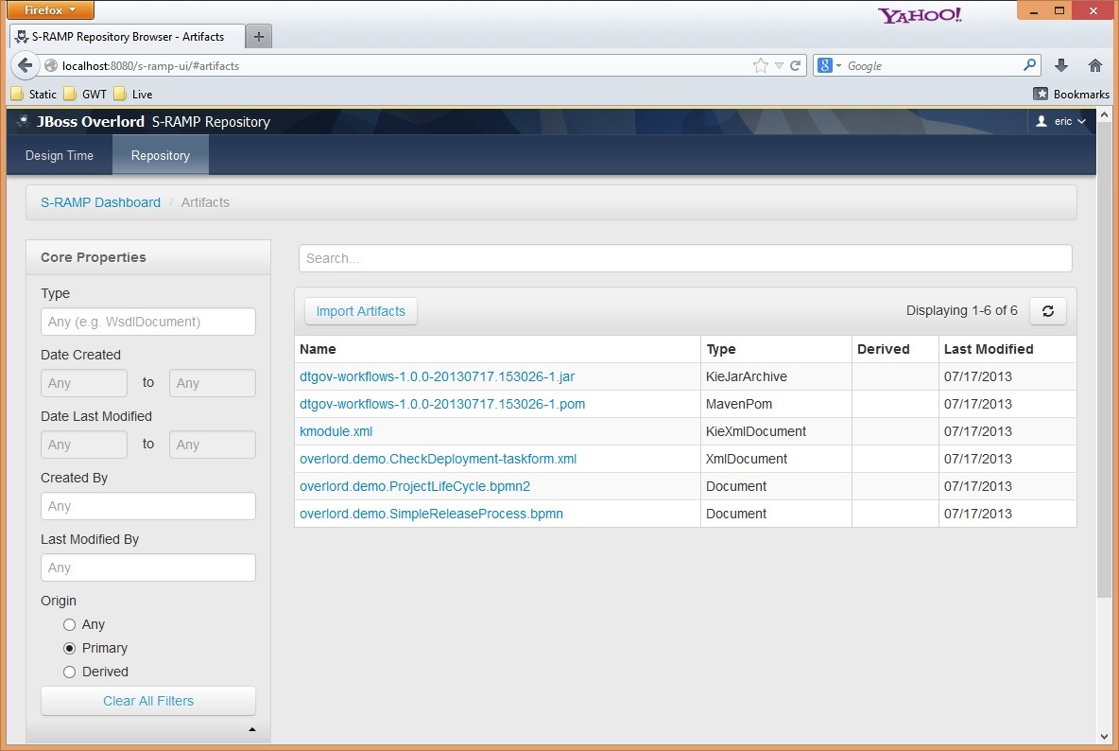Click the magnifier icon in Google search box
The width and height of the screenshot is (1119, 751).
(1029, 65)
